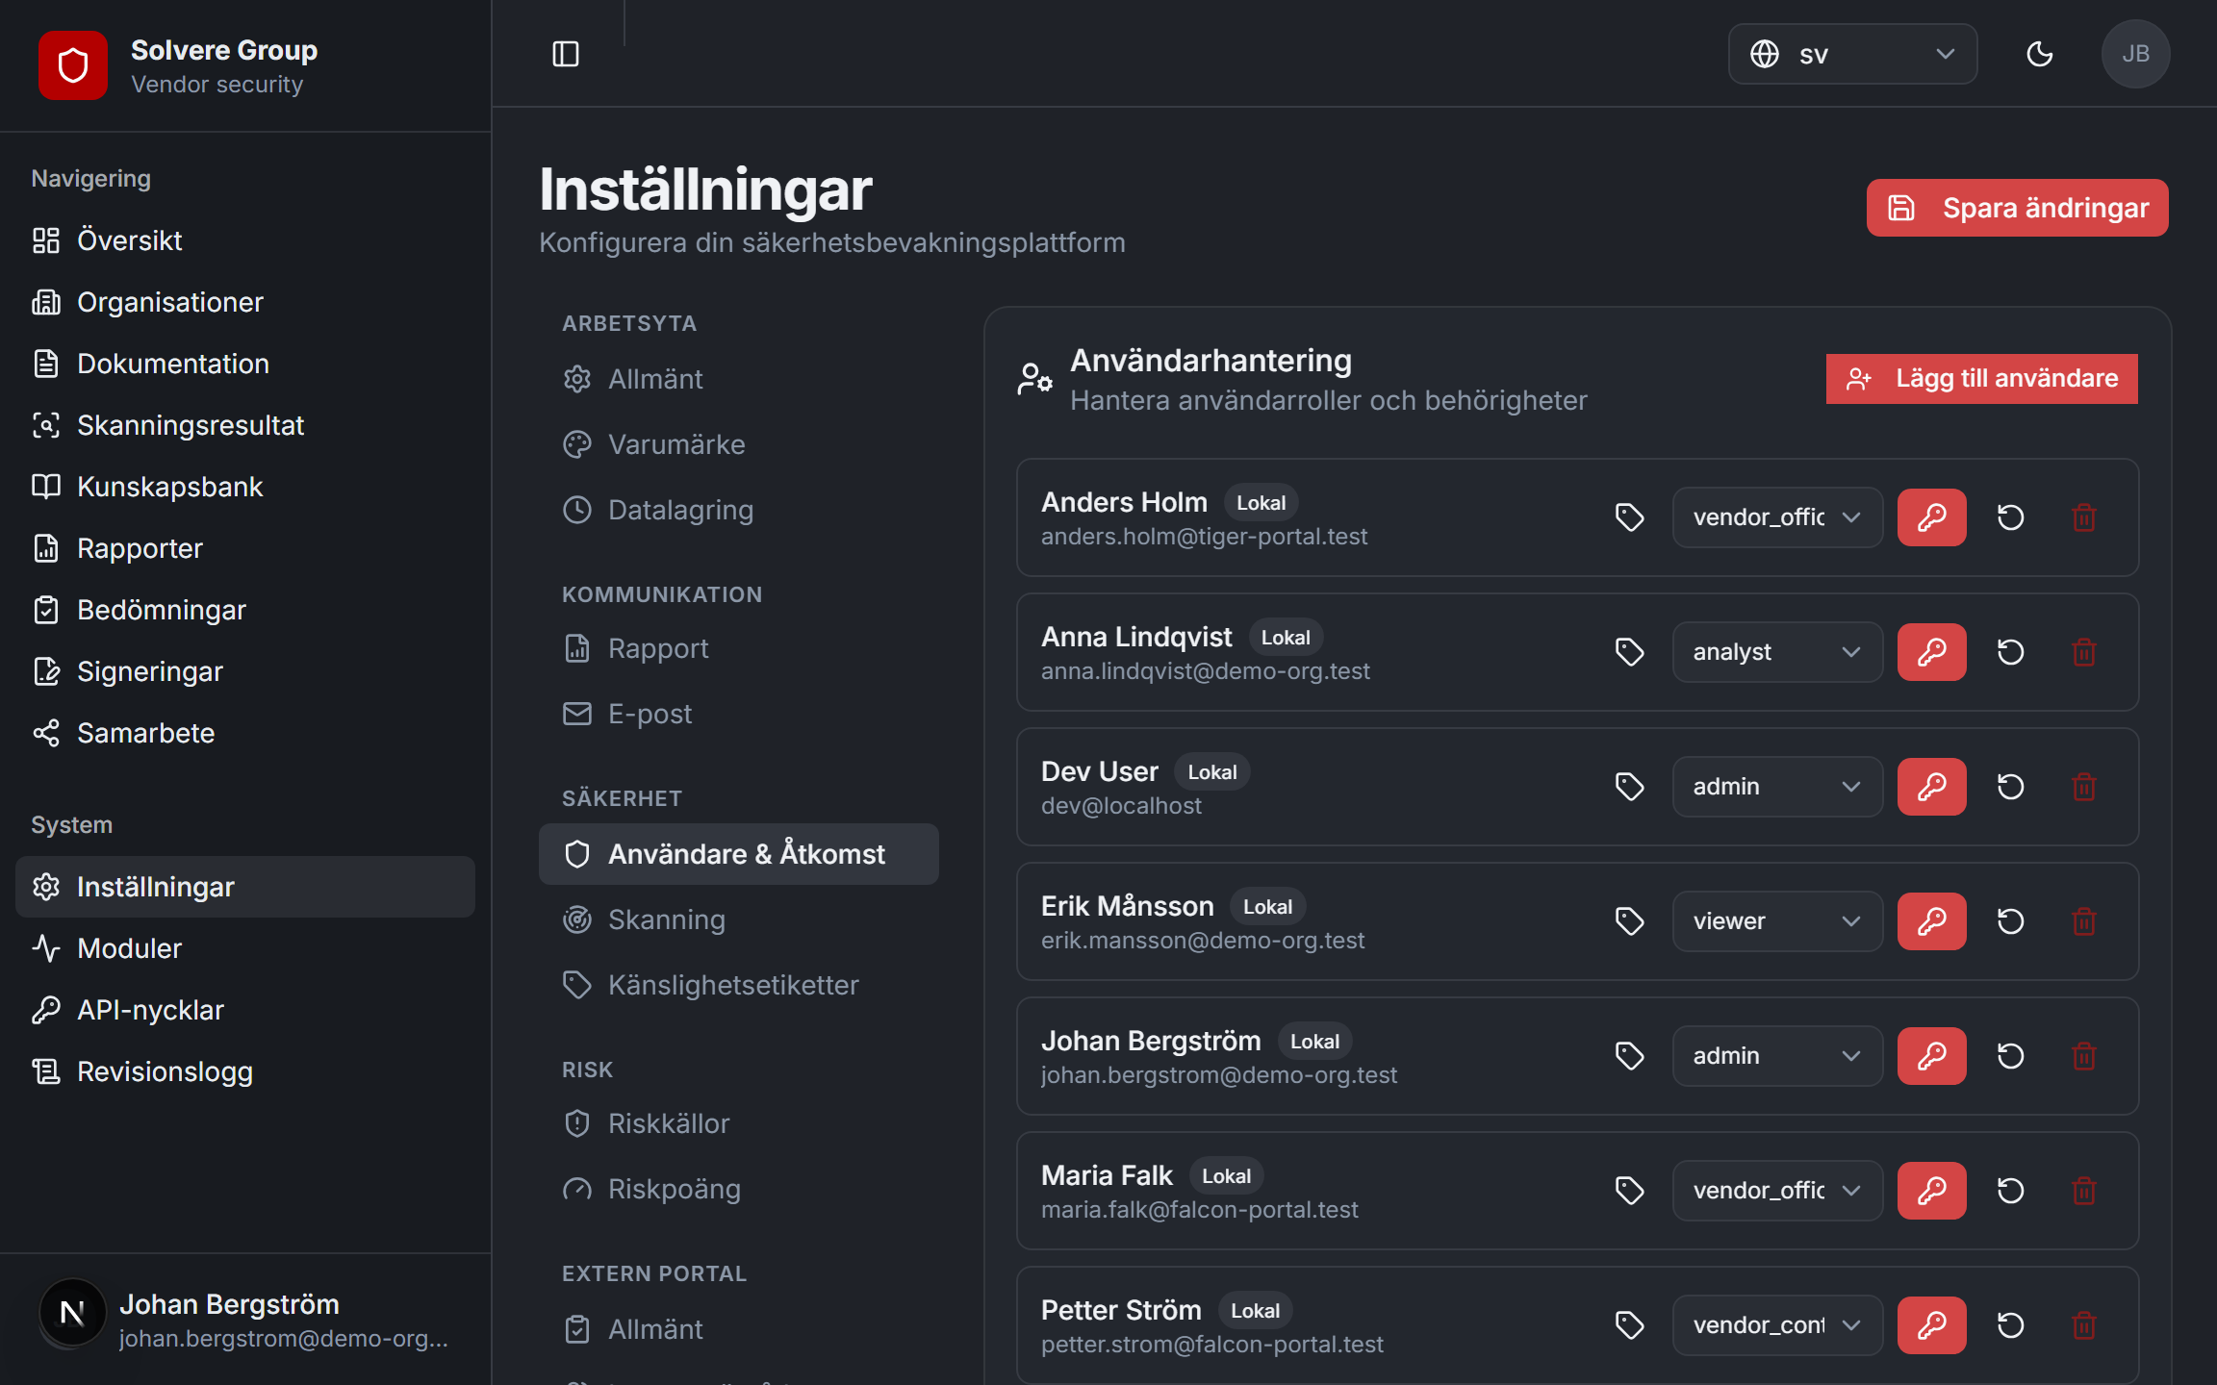The image size is (2217, 1385).
Task: Click Lägg till användare button
Action: [1981, 379]
